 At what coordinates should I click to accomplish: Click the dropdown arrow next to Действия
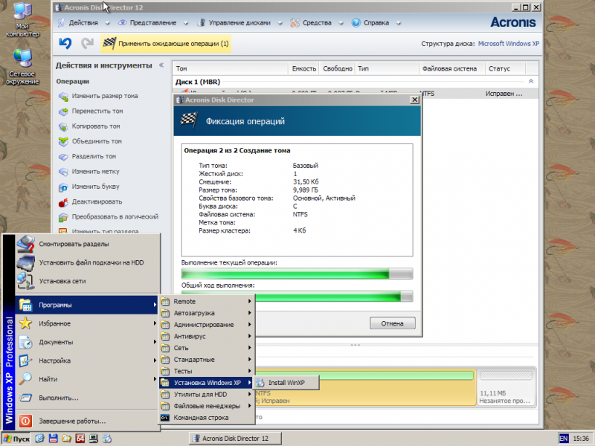click(x=107, y=23)
